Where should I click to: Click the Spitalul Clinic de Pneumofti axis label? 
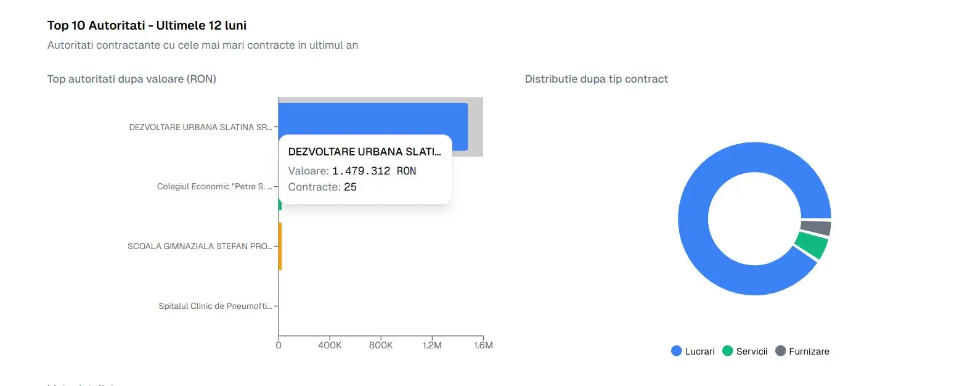215,306
